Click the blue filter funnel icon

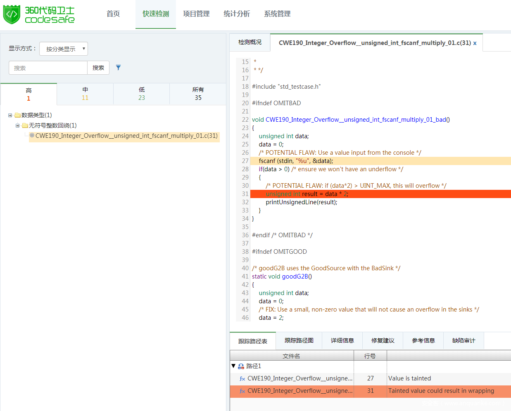(118, 68)
